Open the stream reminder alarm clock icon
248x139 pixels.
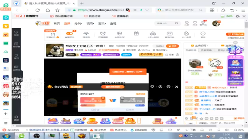(103, 35)
